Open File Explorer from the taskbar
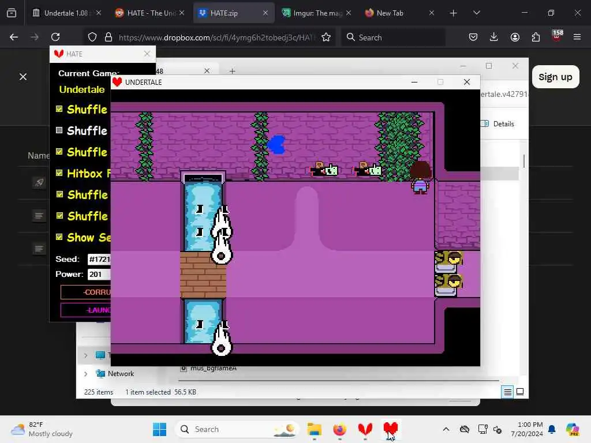Screen dimensions: 591x443 click(315, 429)
